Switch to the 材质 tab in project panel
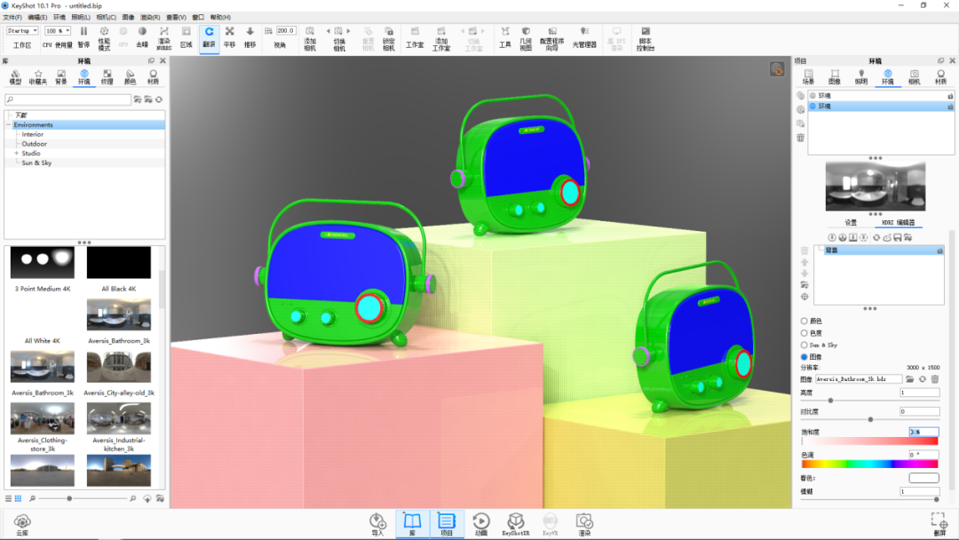 (x=940, y=77)
